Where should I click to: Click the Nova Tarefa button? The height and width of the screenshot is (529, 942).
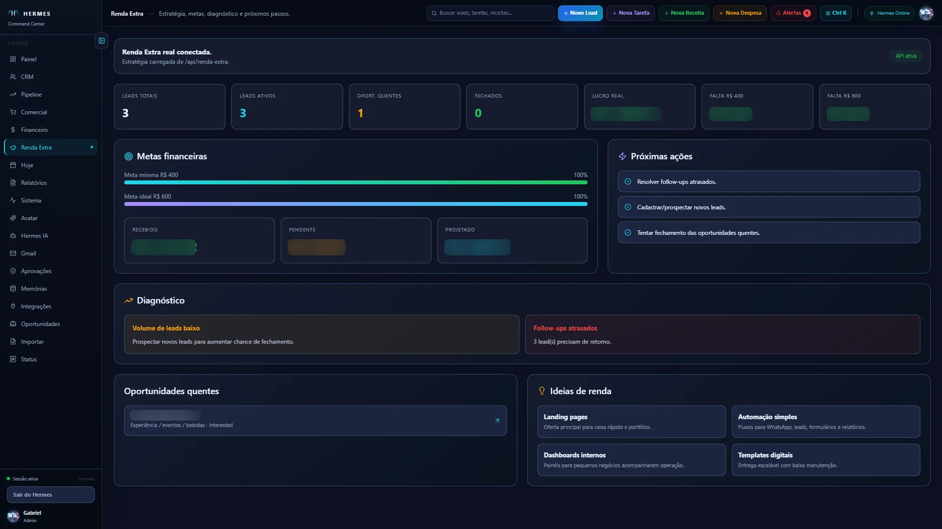pos(630,13)
